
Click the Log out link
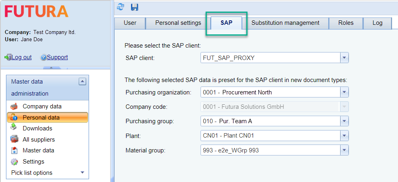pyautogui.click(x=22, y=57)
